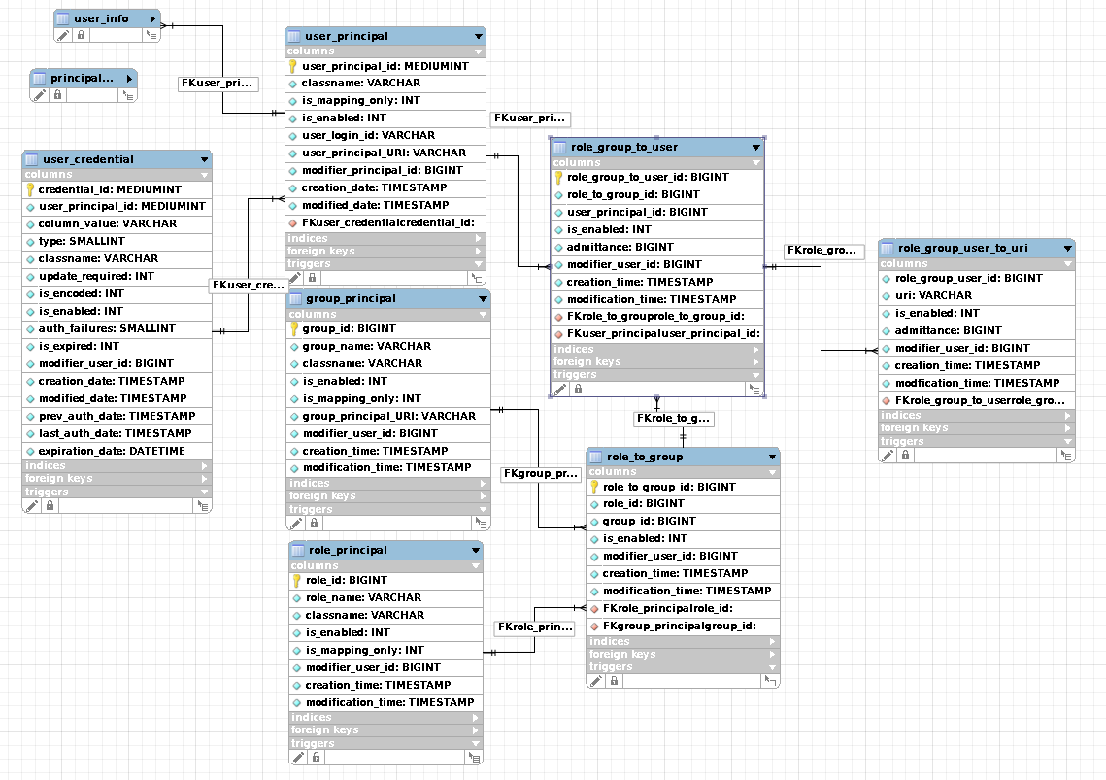Click the red diamond icon beside FKrole_principalrole_id
The image size is (1106, 780).
click(x=594, y=609)
